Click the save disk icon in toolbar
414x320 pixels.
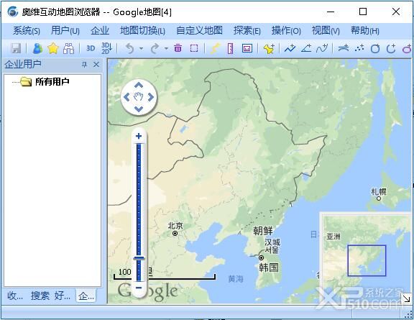tap(16, 48)
